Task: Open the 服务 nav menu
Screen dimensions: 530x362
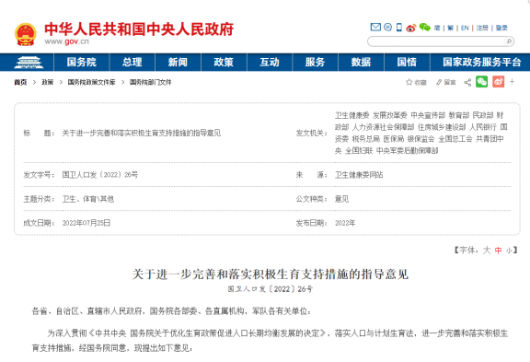Action: pos(315,63)
